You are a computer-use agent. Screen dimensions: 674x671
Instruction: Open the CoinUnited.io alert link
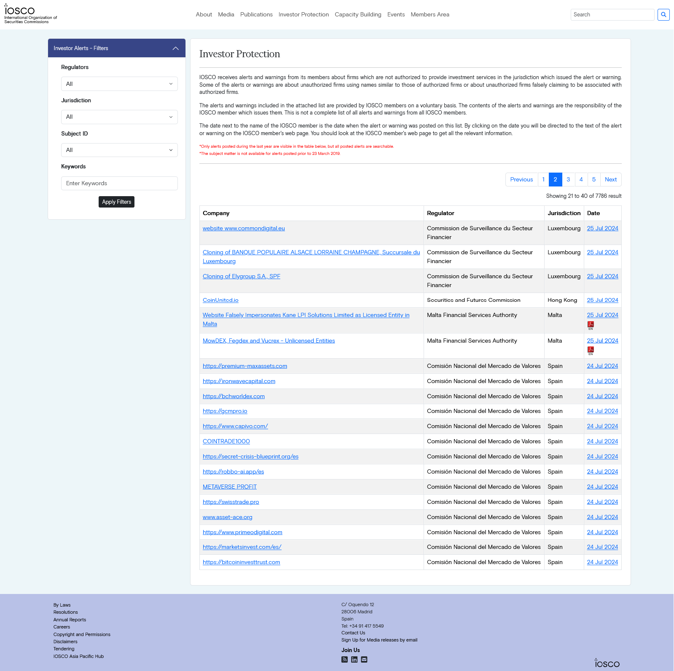[220, 300]
